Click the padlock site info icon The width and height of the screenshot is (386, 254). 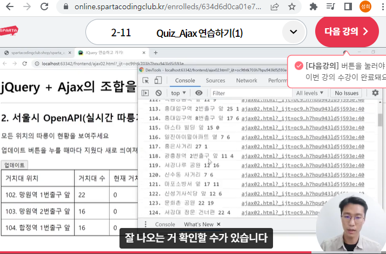click(x=66, y=6)
